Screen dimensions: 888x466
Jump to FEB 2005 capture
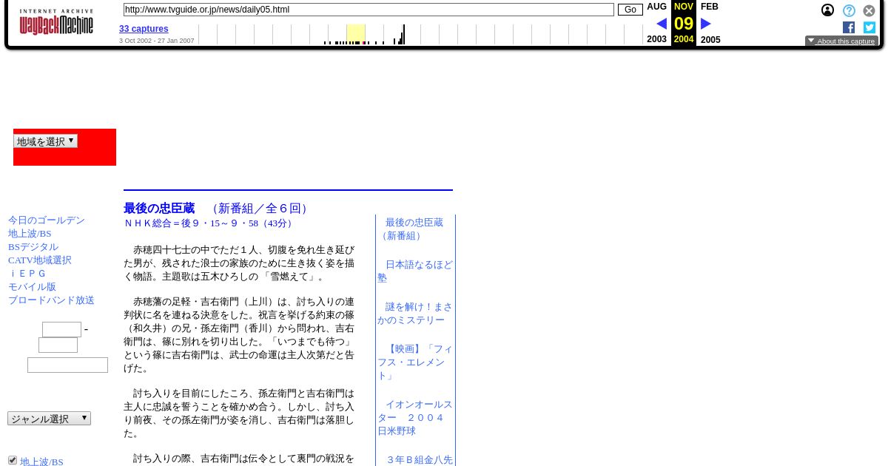point(710,7)
